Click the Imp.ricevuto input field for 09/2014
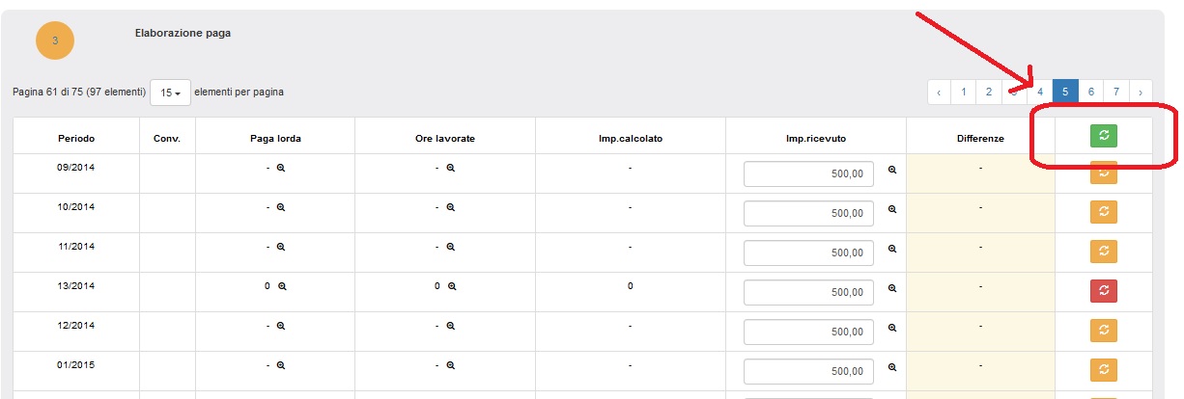This screenshot has height=399, width=1184. (808, 173)
